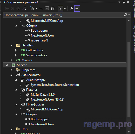Screen dimensions: 135x134
Task: Switch views with the Visual Studio solutions icon
Action: pos(24,9)
